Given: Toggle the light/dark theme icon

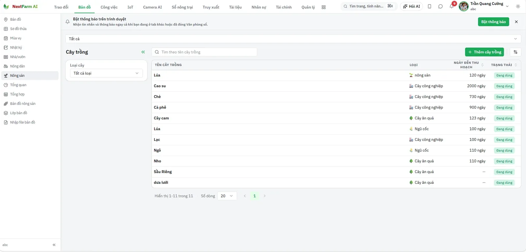Looking at the screenshot, I should click(x=518, y=7).
